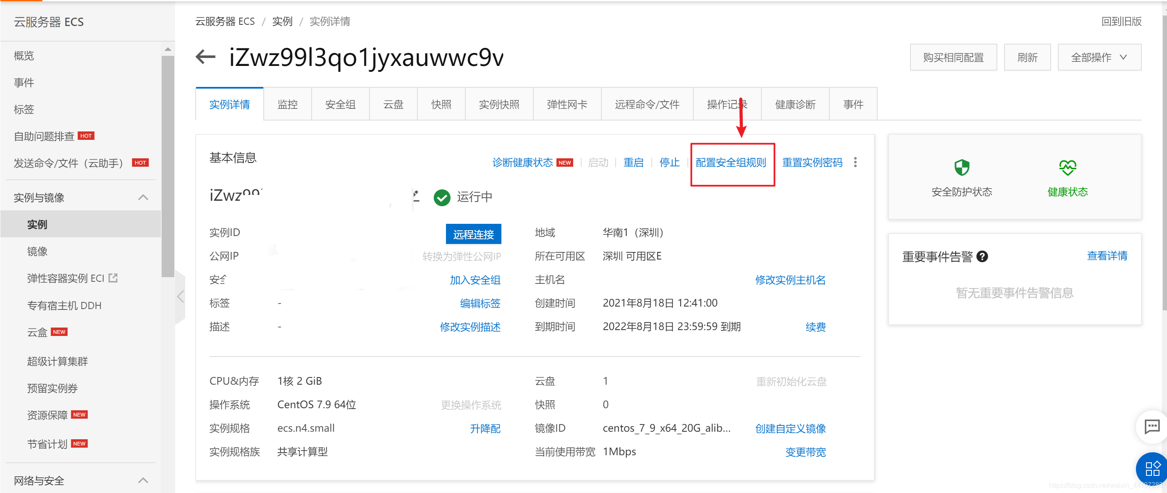Screen dimensions: 1167x493
Task: Click the green security shield icon
Action: point(961,167)
